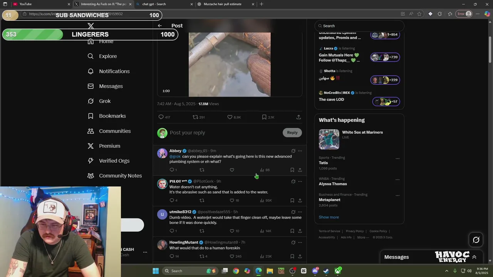
Task: Open Grok explain on Abbey's reply
Action: click(x=293, y=151)
